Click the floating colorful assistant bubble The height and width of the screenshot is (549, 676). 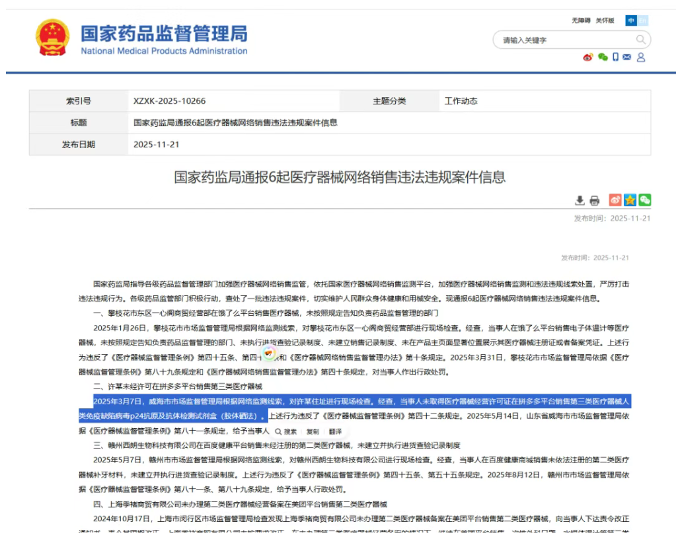coord(269,354)
